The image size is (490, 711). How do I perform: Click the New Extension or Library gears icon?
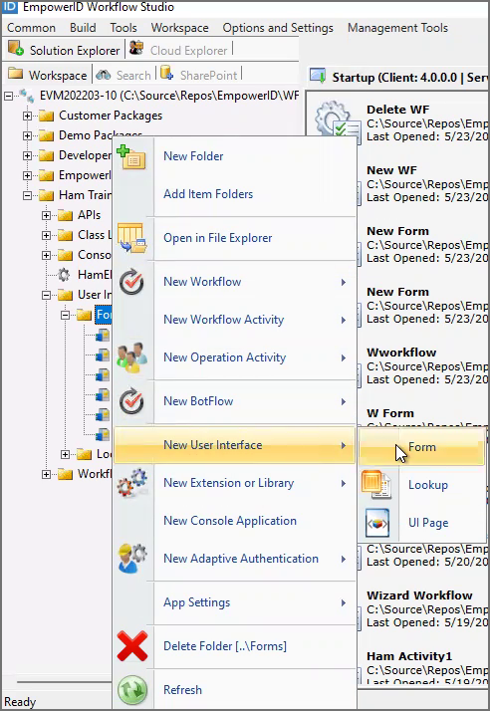132,482
